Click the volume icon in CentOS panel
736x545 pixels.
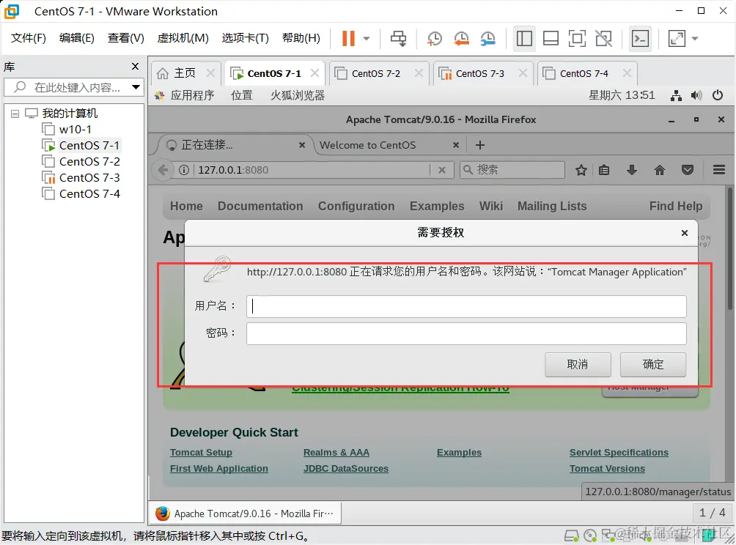pos(696,96)
